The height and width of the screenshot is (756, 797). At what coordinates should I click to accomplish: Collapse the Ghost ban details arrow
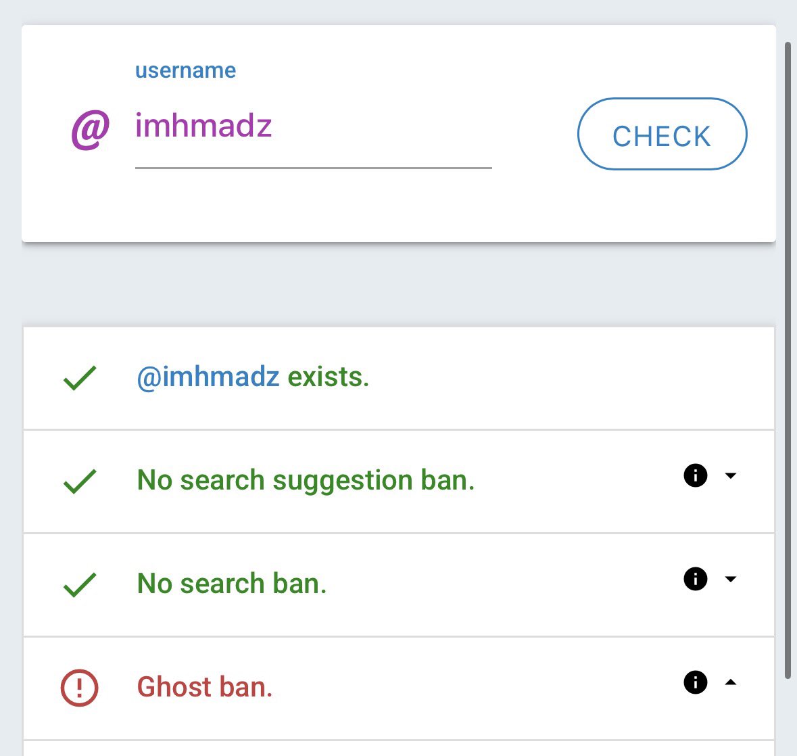tap(730, 682)
